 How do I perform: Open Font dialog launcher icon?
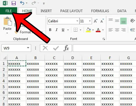[x=104, y=39]
